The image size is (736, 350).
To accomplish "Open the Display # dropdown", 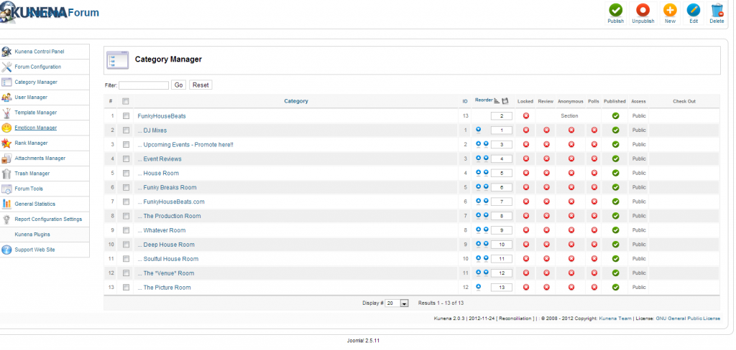I will [397, 303].
